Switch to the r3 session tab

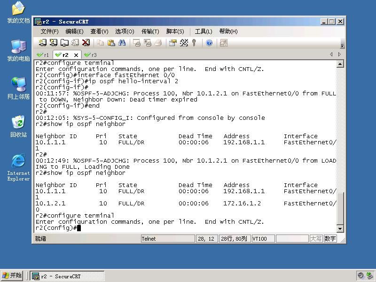click(x=91, y=55)
